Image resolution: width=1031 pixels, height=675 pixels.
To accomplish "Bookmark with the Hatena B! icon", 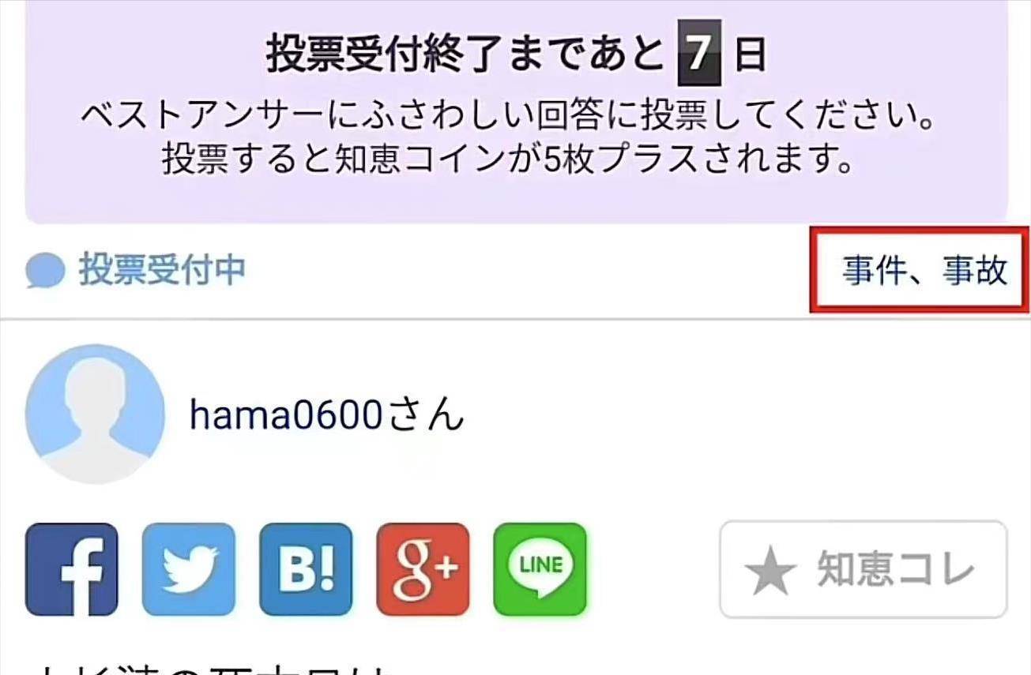I will [306, 569].
